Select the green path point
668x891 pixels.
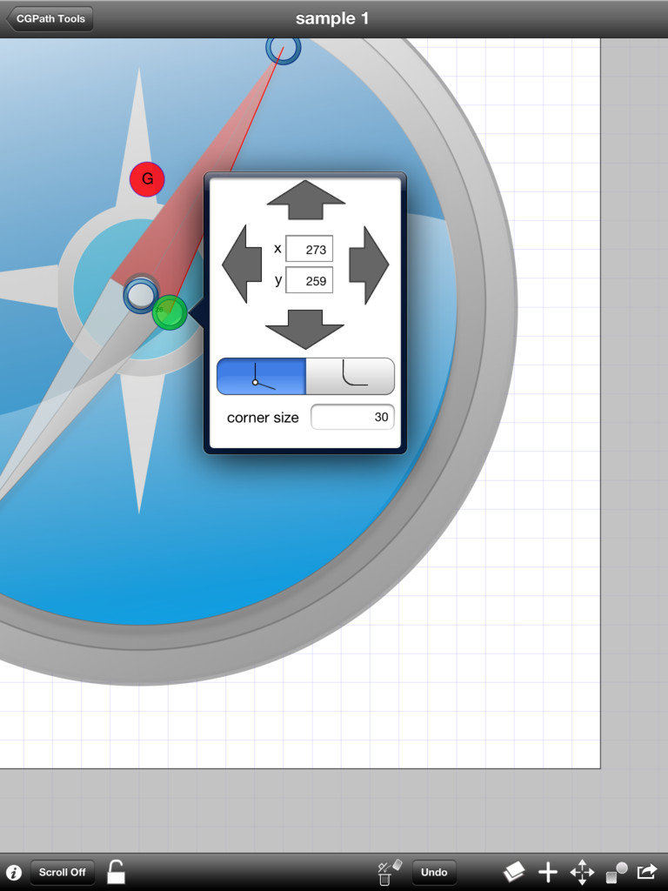pyautogui.click(x=170, y=312)
